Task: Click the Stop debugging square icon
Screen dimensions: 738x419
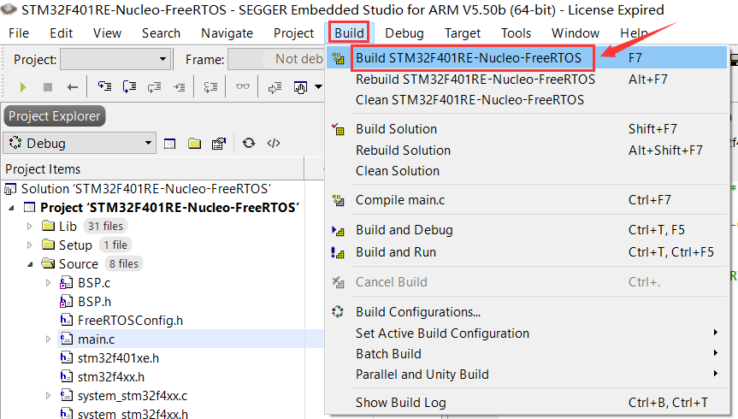Action: point(48,87)
